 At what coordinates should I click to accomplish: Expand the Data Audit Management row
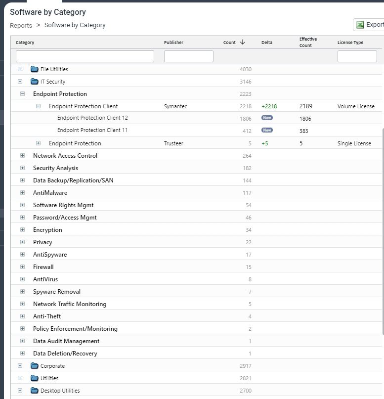(x=22, y=341)
